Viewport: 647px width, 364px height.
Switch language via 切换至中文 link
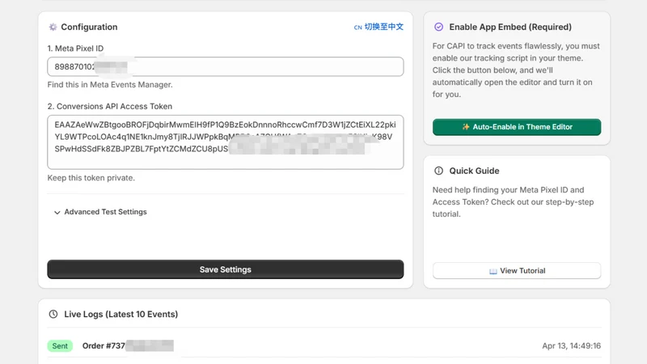[383, 27]
